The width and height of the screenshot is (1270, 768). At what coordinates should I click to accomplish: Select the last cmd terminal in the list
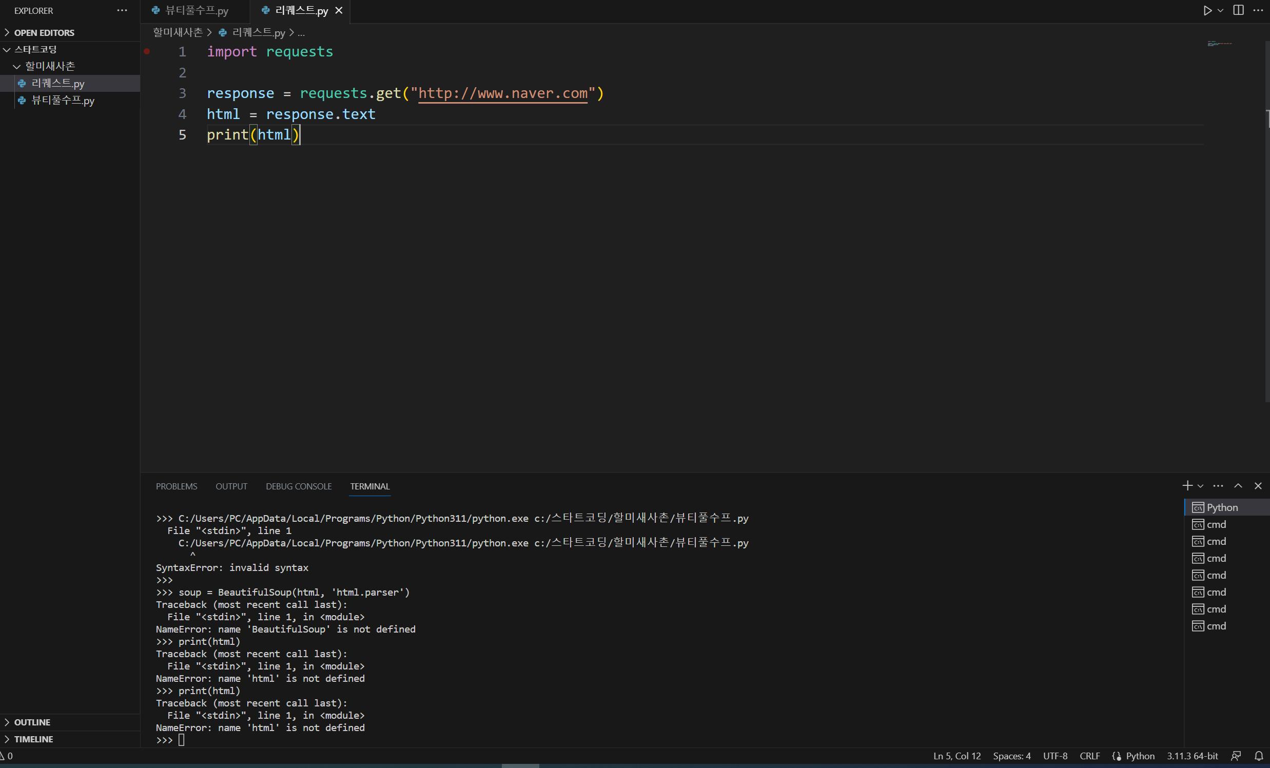(x=1227, y=626)
